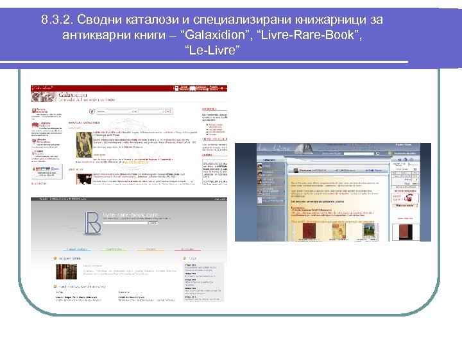Open the green-underlined tab on livre-rare-book.com
Image resolution: width=462 pixels, height=346 pixels.
coord(114,249)
